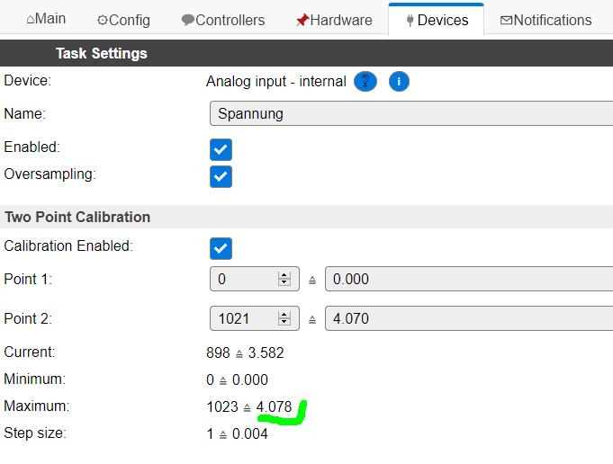Open the Controllers tab
Screen dimensions: 613x464
[222, 20]
